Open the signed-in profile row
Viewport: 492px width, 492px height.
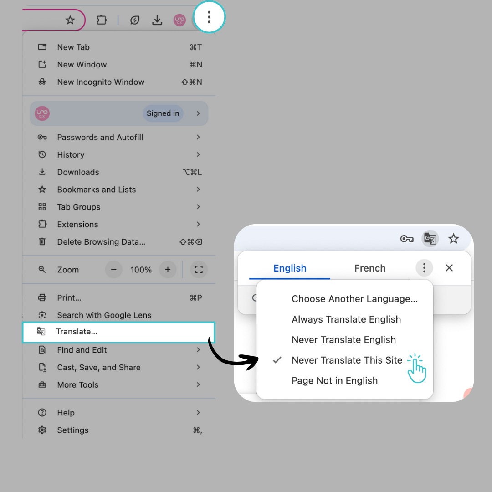(119, 113)
